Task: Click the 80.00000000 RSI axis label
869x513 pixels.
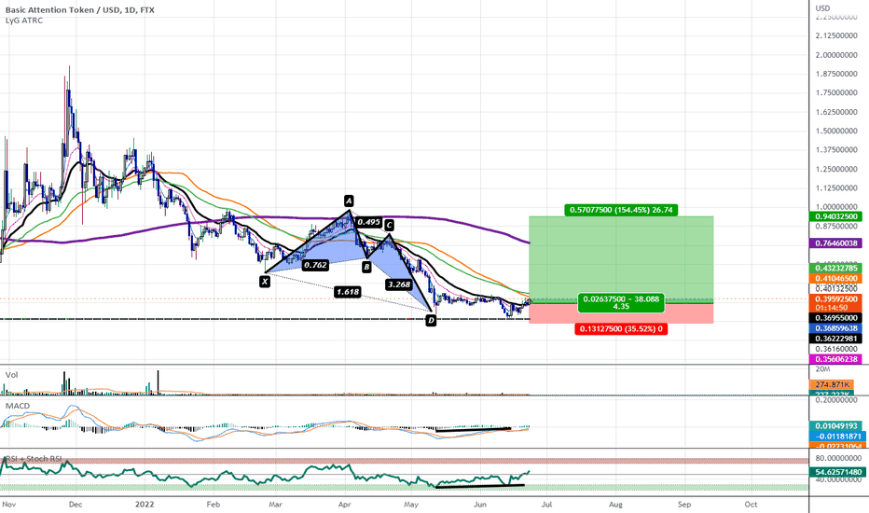Action: point(838,458)
